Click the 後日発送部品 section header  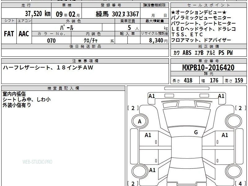pos(85,46)
